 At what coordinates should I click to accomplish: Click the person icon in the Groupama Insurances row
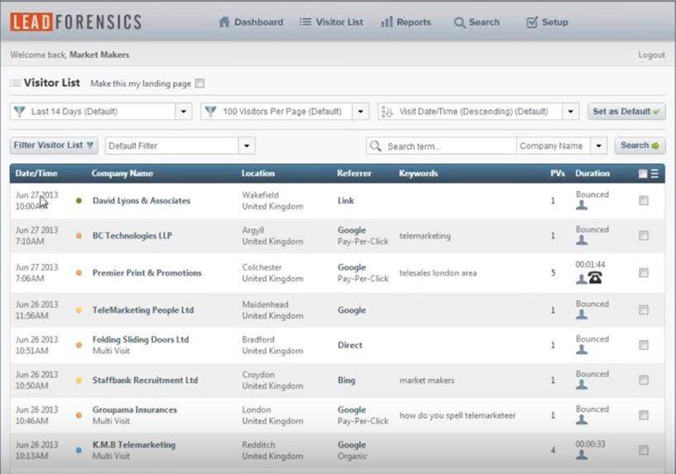pos(582,419)
